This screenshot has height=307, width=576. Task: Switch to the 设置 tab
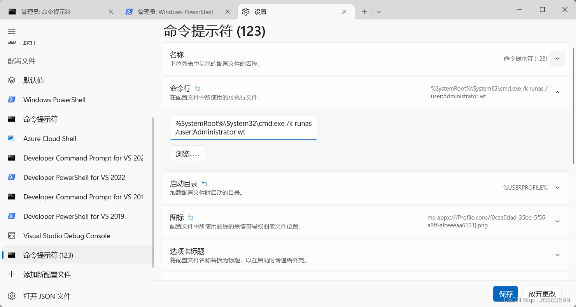pyautogui.click(x=296, y=12)
